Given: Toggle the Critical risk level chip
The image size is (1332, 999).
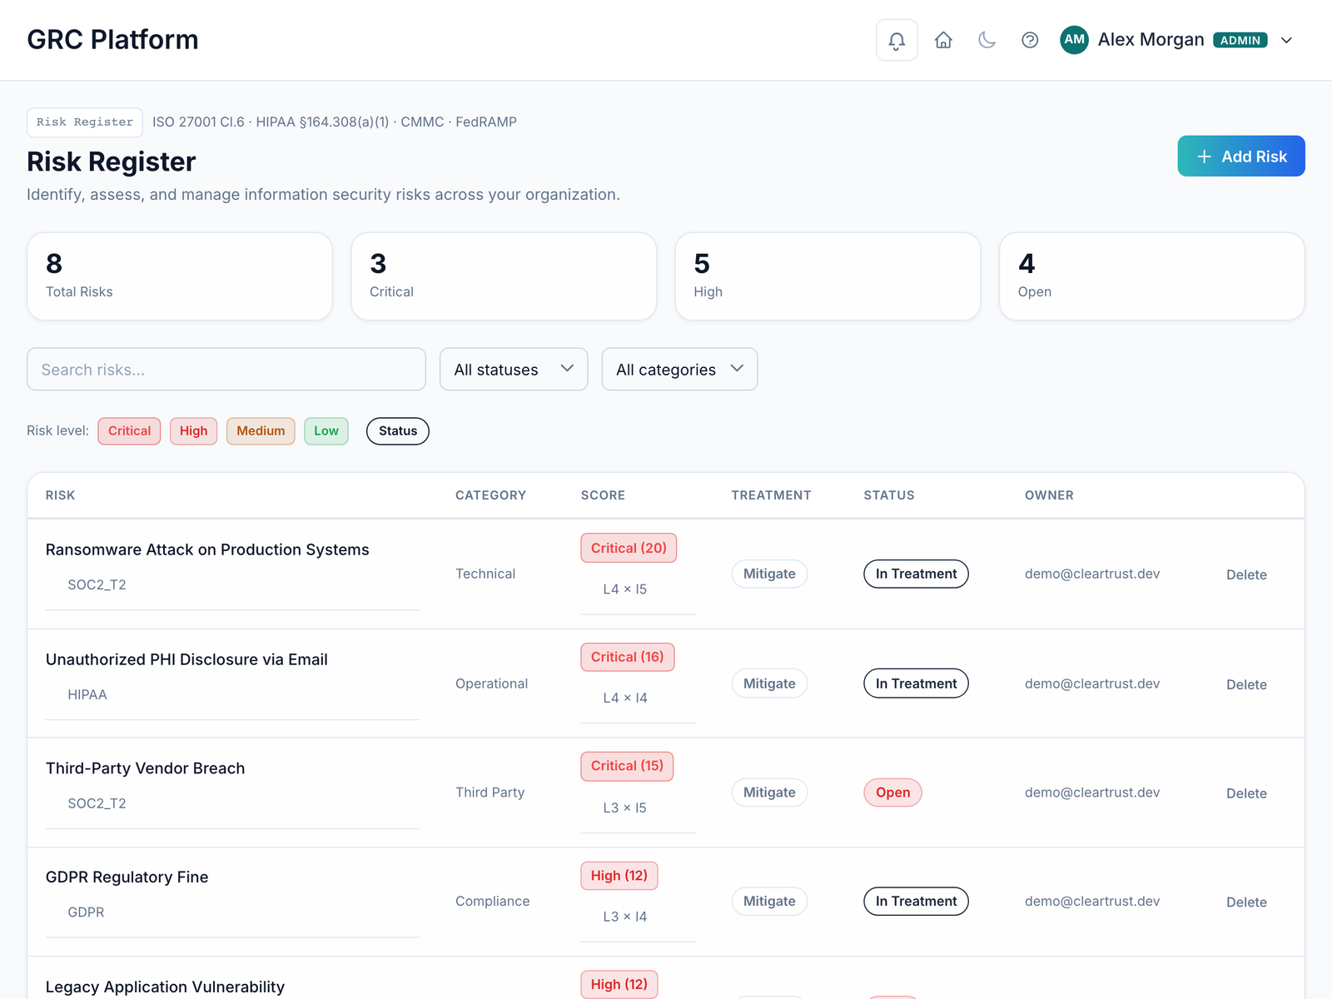Looking at the screenshot, I should point(129,431).
